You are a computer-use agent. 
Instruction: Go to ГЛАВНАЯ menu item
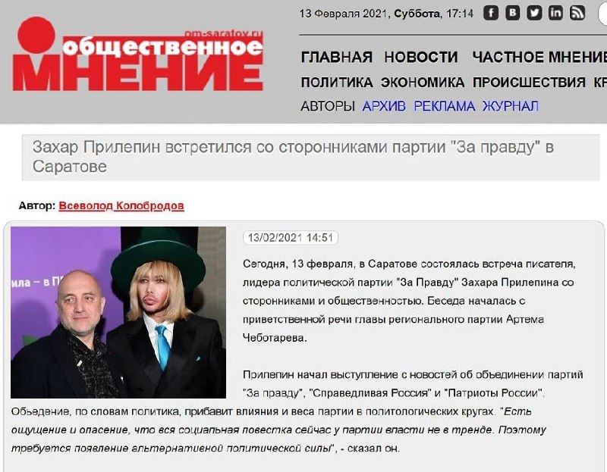pyautogui.click(x=336, y=58)
